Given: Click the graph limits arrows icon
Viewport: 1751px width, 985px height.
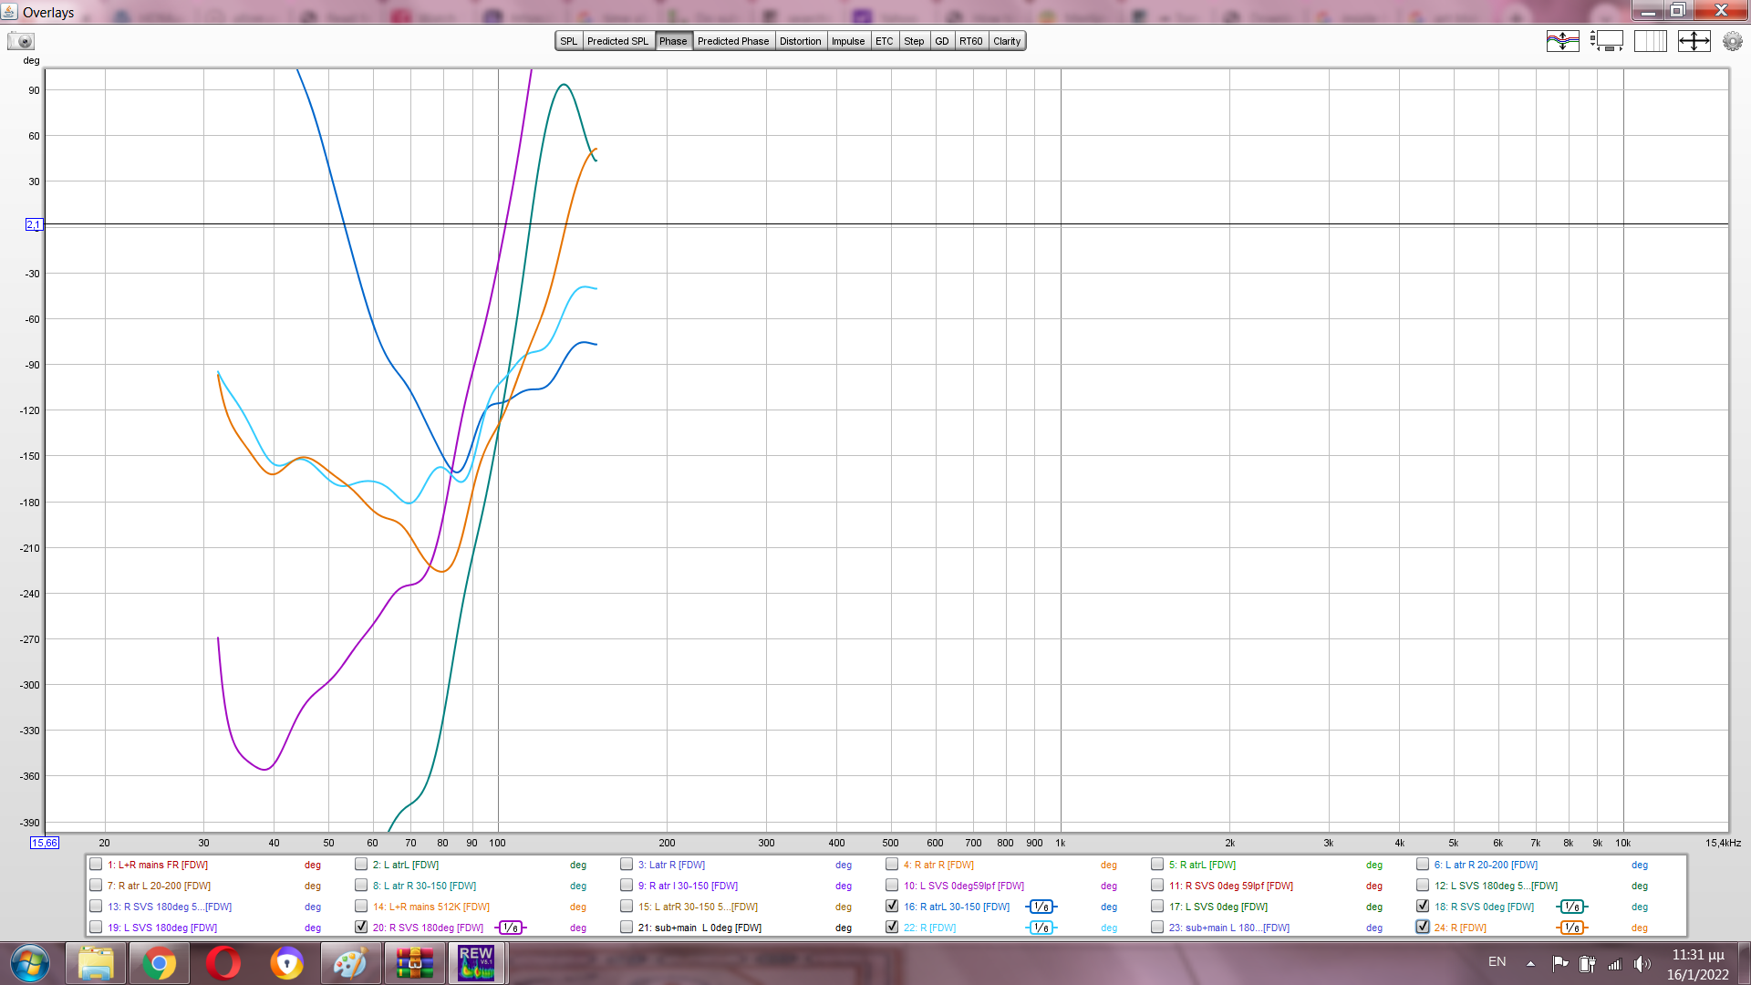Looking at the screenshot, I should click(x=1694, y=41).
